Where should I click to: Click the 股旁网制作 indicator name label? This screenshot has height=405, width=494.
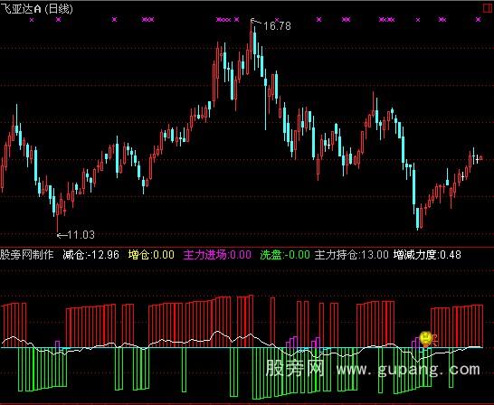pyautogui.click(x=27, y=255)
